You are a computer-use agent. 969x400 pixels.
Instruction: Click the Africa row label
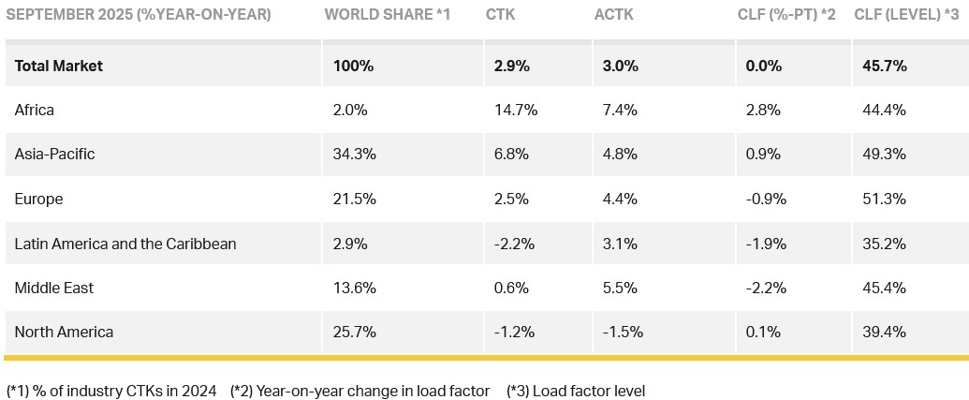tap(35, 110)
